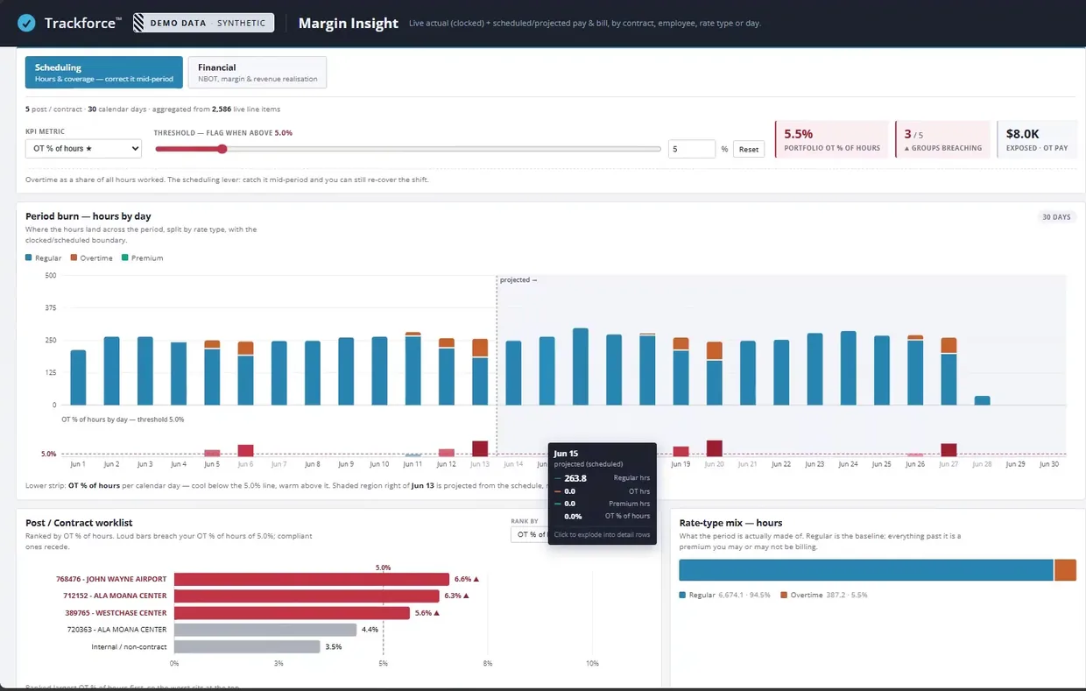Click the Jun 10 hours bar

379,371
